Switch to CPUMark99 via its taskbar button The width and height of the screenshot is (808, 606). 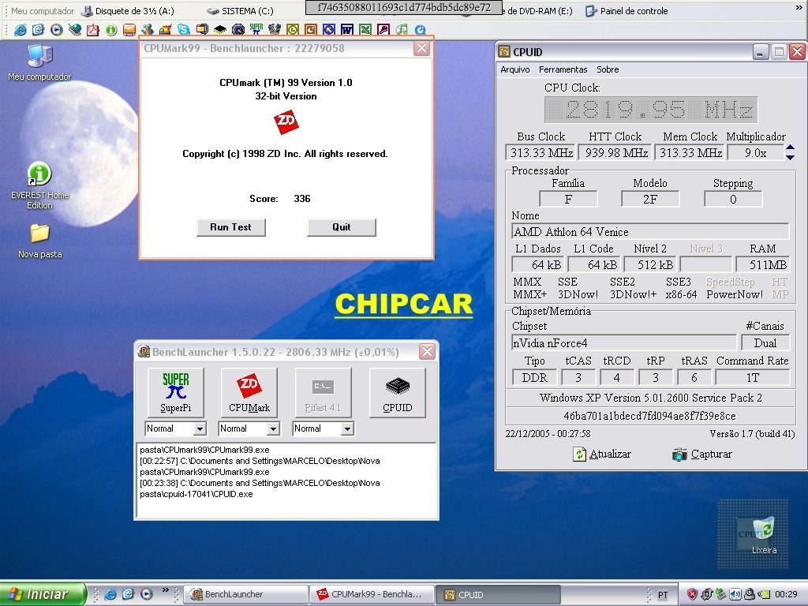point(372,594)
